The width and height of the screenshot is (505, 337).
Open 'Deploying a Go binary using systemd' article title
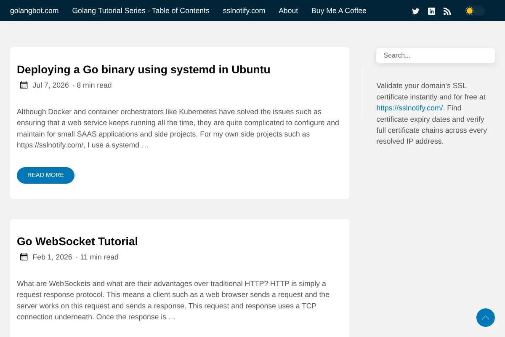pyautogui.click(x=144, y=70)
